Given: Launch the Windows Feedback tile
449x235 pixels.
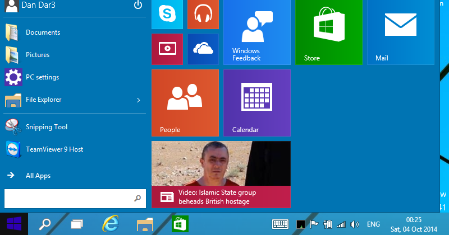Looking at the screenshot, I should click(x=257, y=32).
